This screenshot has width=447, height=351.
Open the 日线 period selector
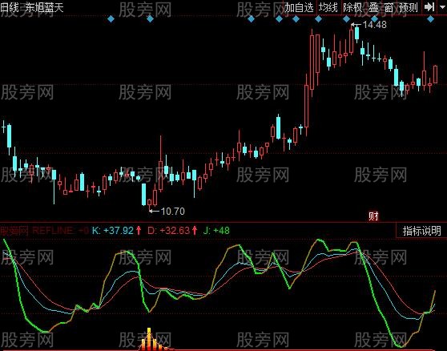[9, 7]
